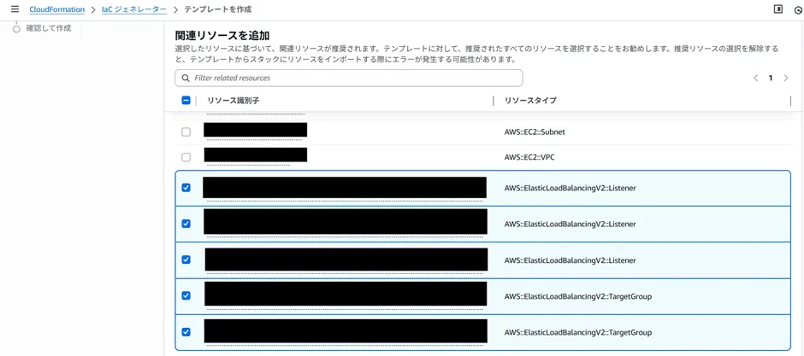804x356 pixels.
Task: Uncheck the first TargetGroup row checkbox
Action: 186,295
